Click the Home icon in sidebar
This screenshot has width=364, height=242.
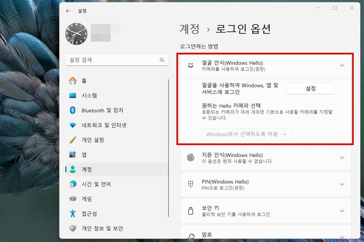pos(73,81)
